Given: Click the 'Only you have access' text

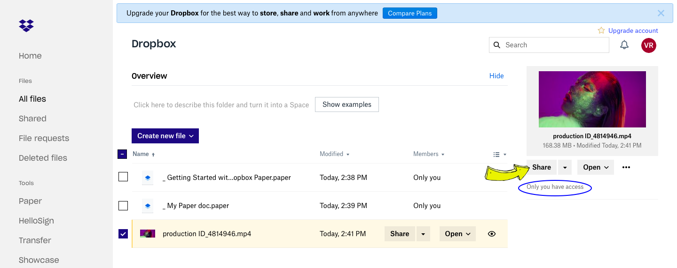Looking at the screenshot, I should tap(555, 187).
